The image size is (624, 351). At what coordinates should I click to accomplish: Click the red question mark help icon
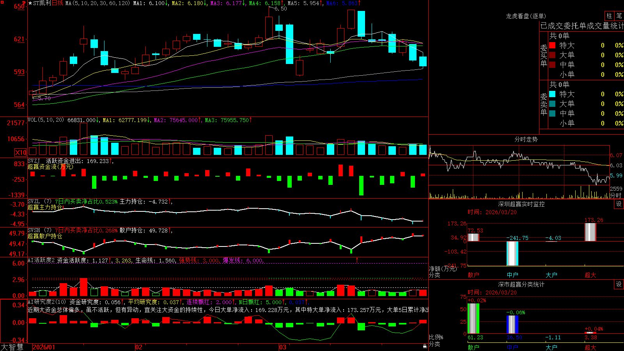(23, 3)
